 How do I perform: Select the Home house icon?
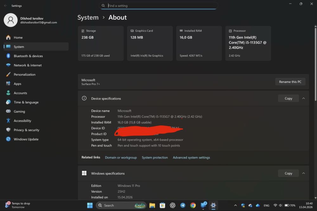tap(8, 37)
